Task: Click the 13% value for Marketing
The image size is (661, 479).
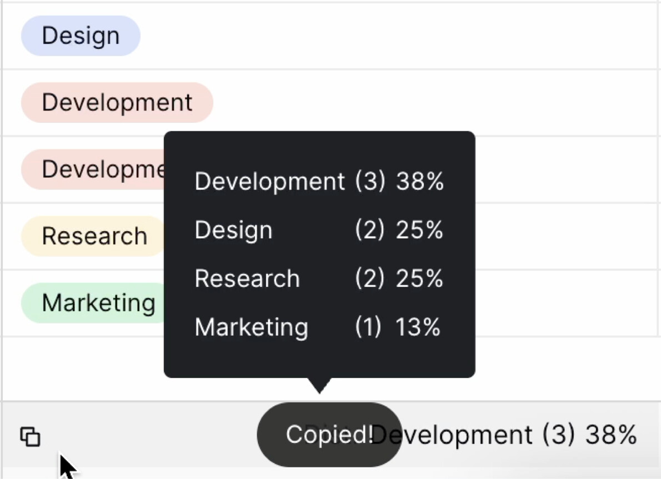Action: [x=418, y=327]
